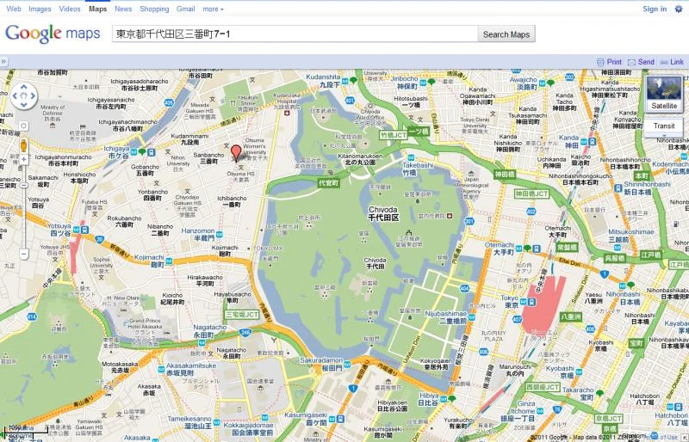Pan the map right with the arrow

pyautogui.click(x=32, y=96)
